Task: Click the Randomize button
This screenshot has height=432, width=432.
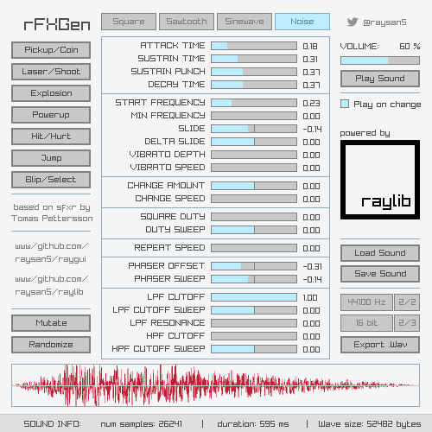Action: click(x=51, y=345)
